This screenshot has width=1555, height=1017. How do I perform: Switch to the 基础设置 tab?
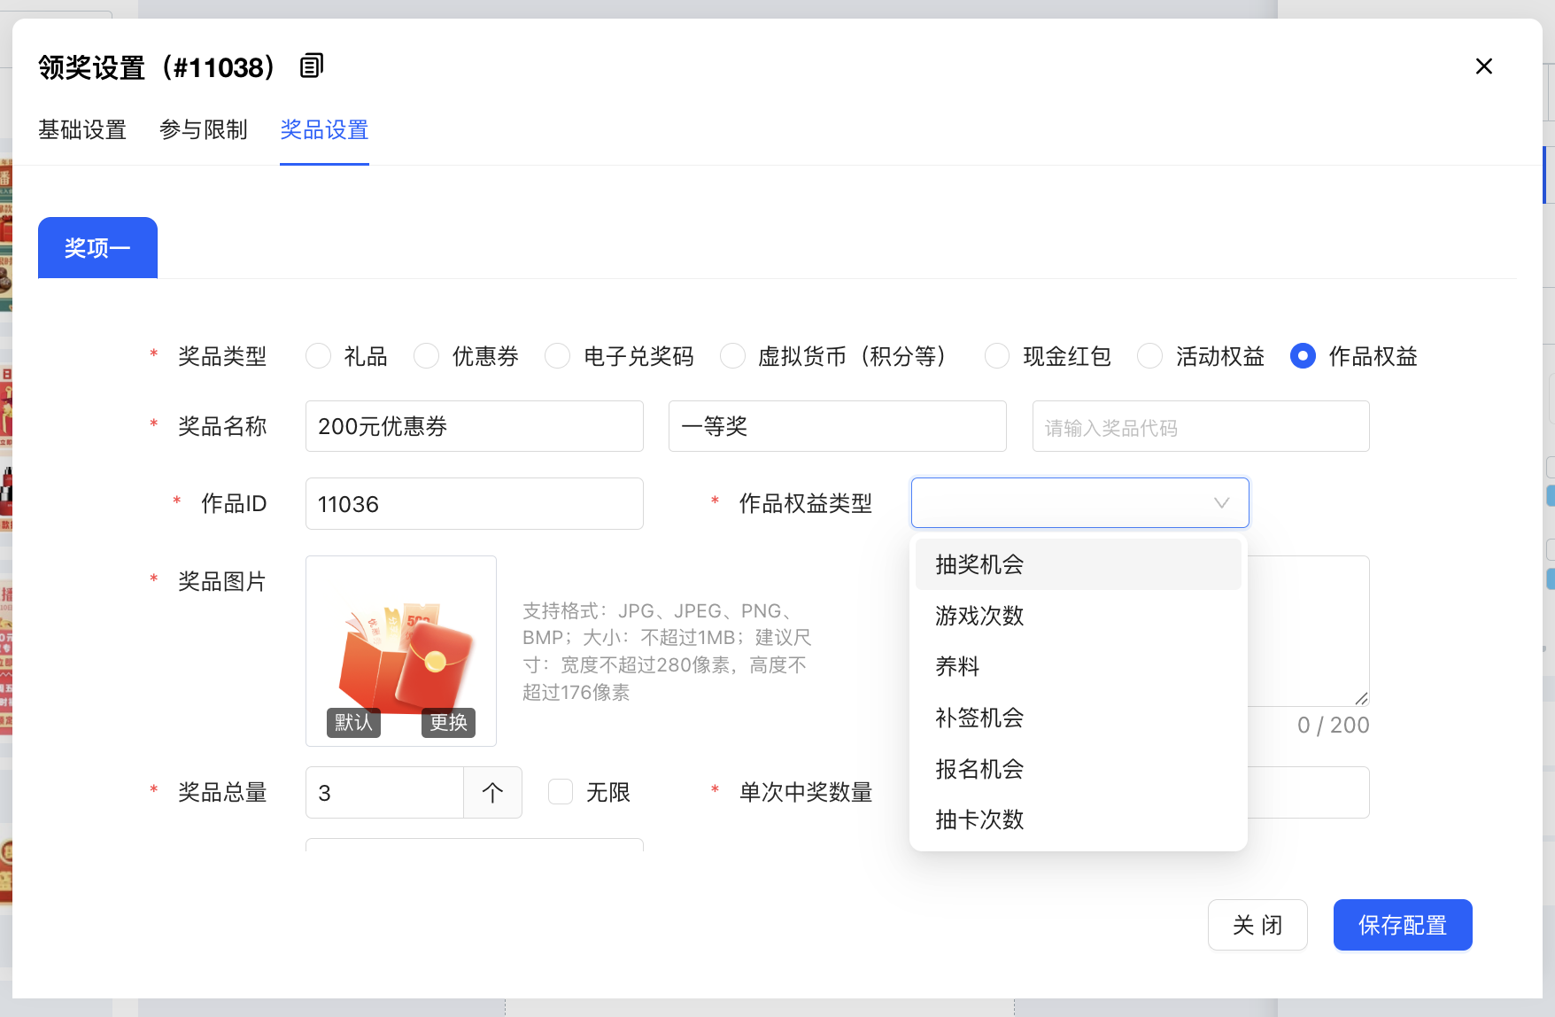[82, 130]
